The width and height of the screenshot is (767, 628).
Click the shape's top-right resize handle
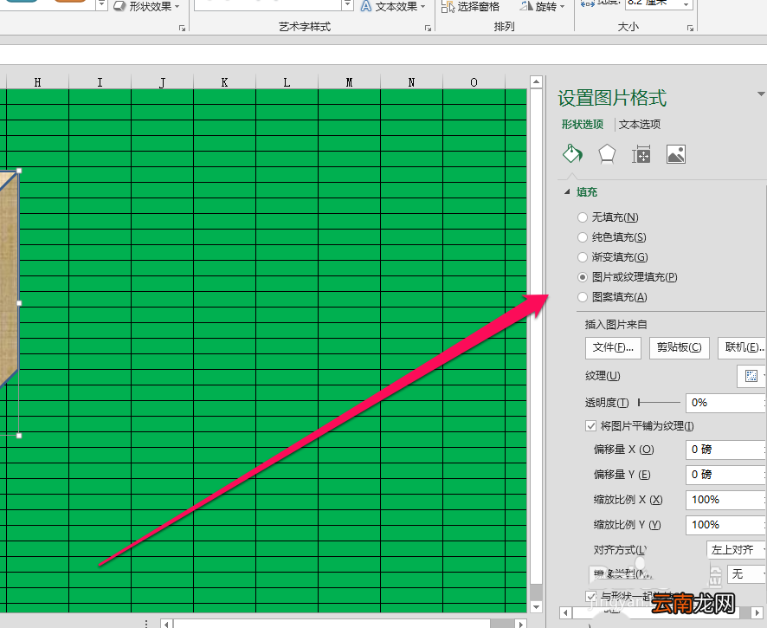click(x=19, y=171)
